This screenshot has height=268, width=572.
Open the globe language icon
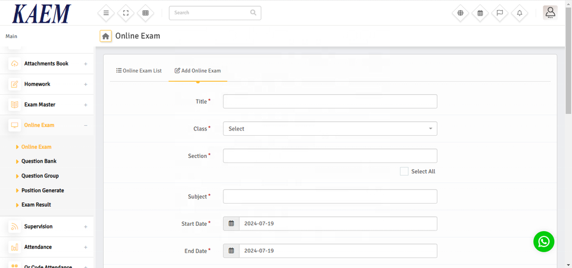[460, 13]
